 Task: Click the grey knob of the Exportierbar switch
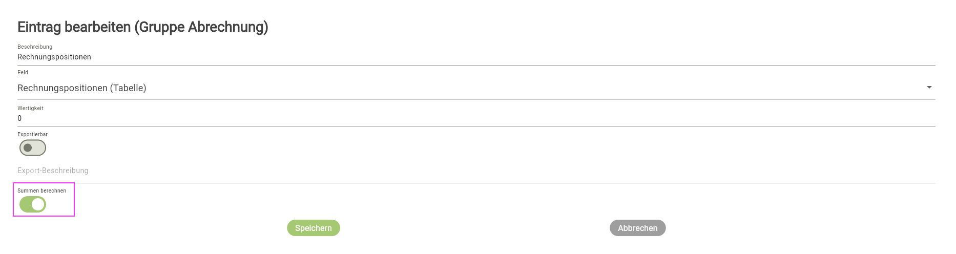click(28, 148)
